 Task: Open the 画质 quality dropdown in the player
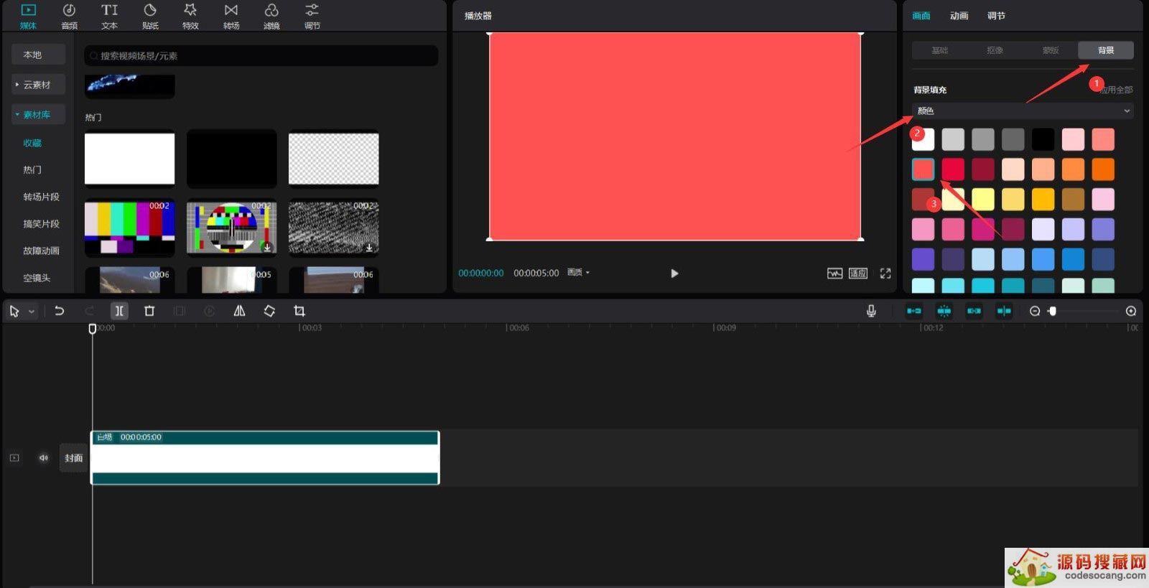click(x=578, y=273)
